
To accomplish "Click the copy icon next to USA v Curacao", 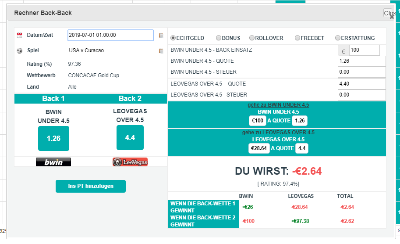I will coord(161,51).
